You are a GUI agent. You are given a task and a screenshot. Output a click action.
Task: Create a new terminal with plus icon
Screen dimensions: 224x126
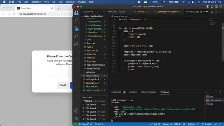click(205, 92)
